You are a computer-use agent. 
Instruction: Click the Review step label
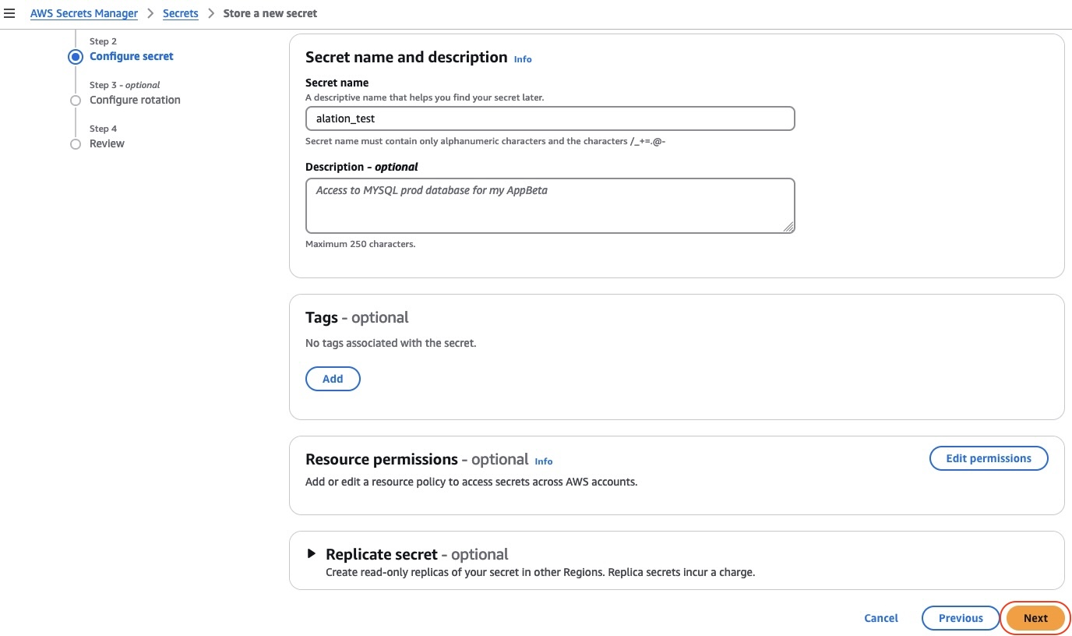(x=107, y=143)
